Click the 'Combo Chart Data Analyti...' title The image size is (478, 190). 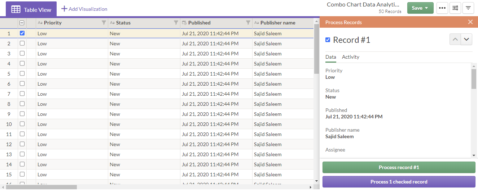(363, 5)
